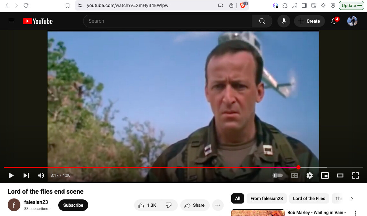
Task: Mute the video volume
Action: tap(41, 175)
